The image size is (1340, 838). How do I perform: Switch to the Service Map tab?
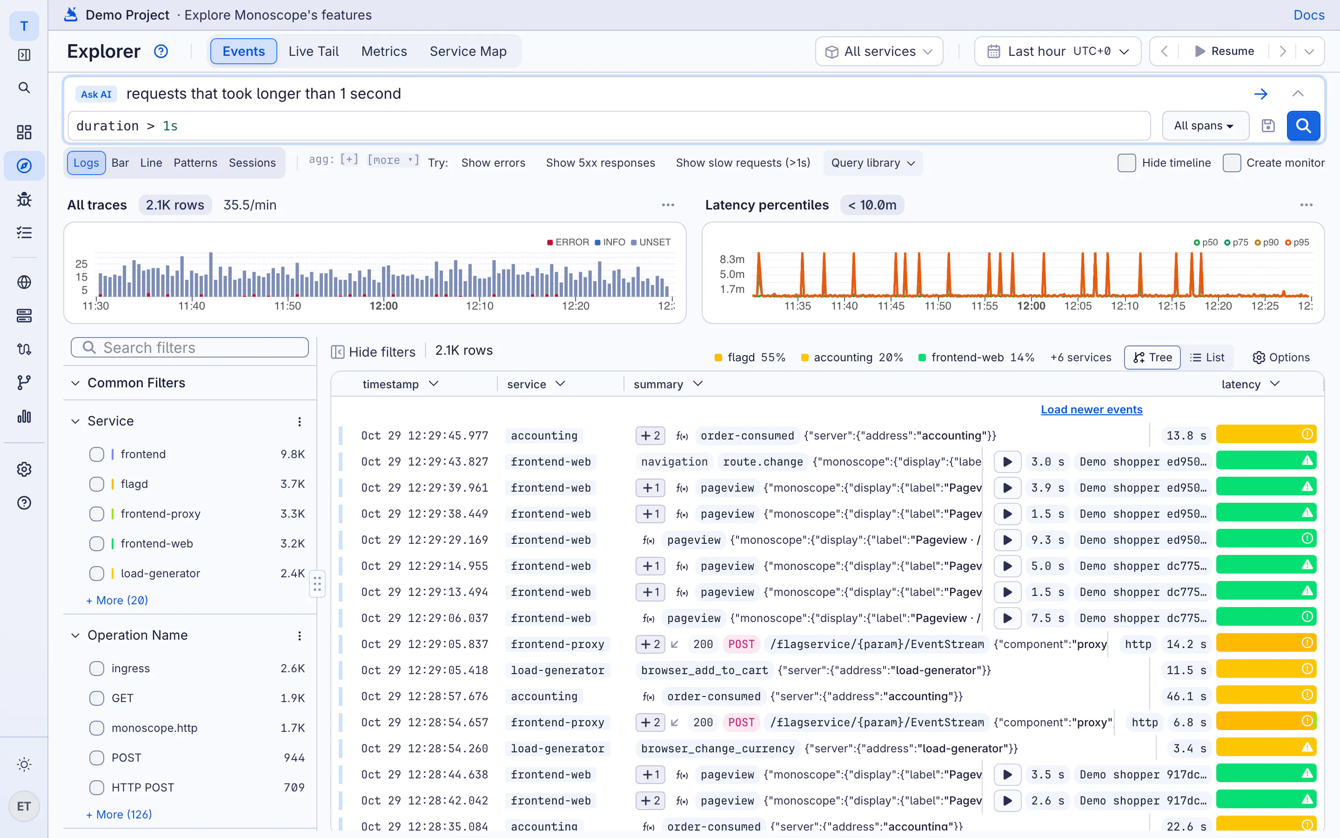pos(468,52)
